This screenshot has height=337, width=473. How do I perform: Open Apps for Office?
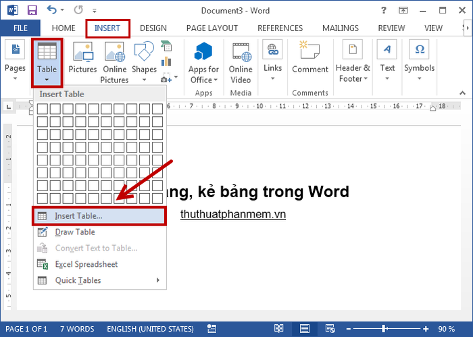pyautogui.click(x=203, y=63)
